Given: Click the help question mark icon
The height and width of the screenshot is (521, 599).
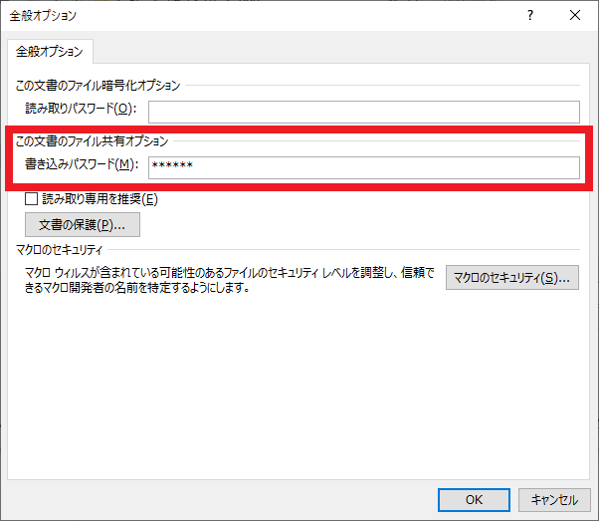Looking at the screenshot, I should (530, 16).
